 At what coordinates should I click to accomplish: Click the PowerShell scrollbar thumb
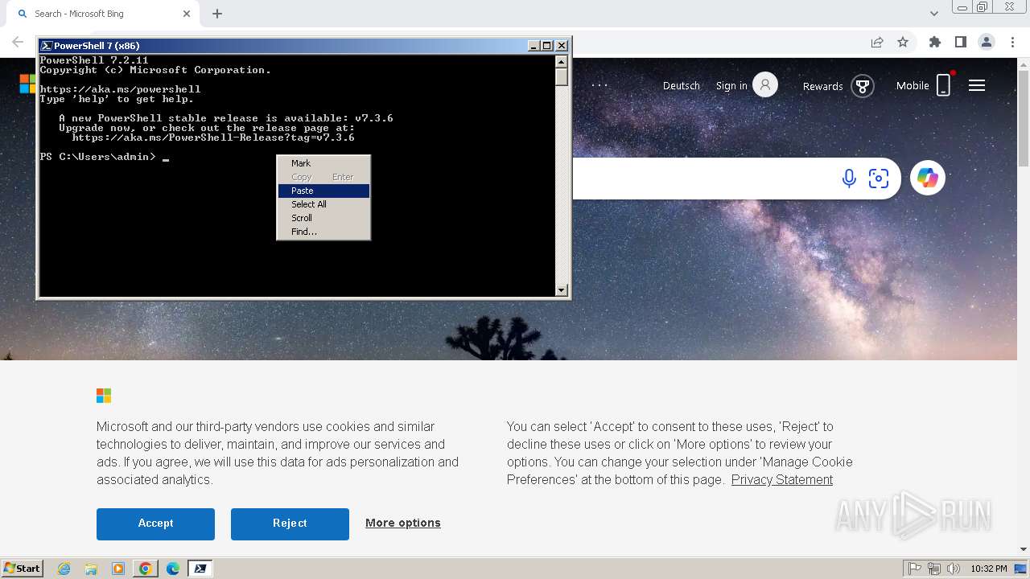[x=562, y=77]
